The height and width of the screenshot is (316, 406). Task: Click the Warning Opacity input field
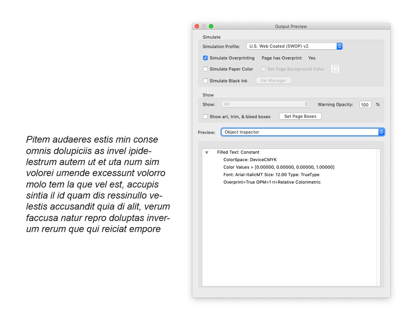(x=365, y=104)
